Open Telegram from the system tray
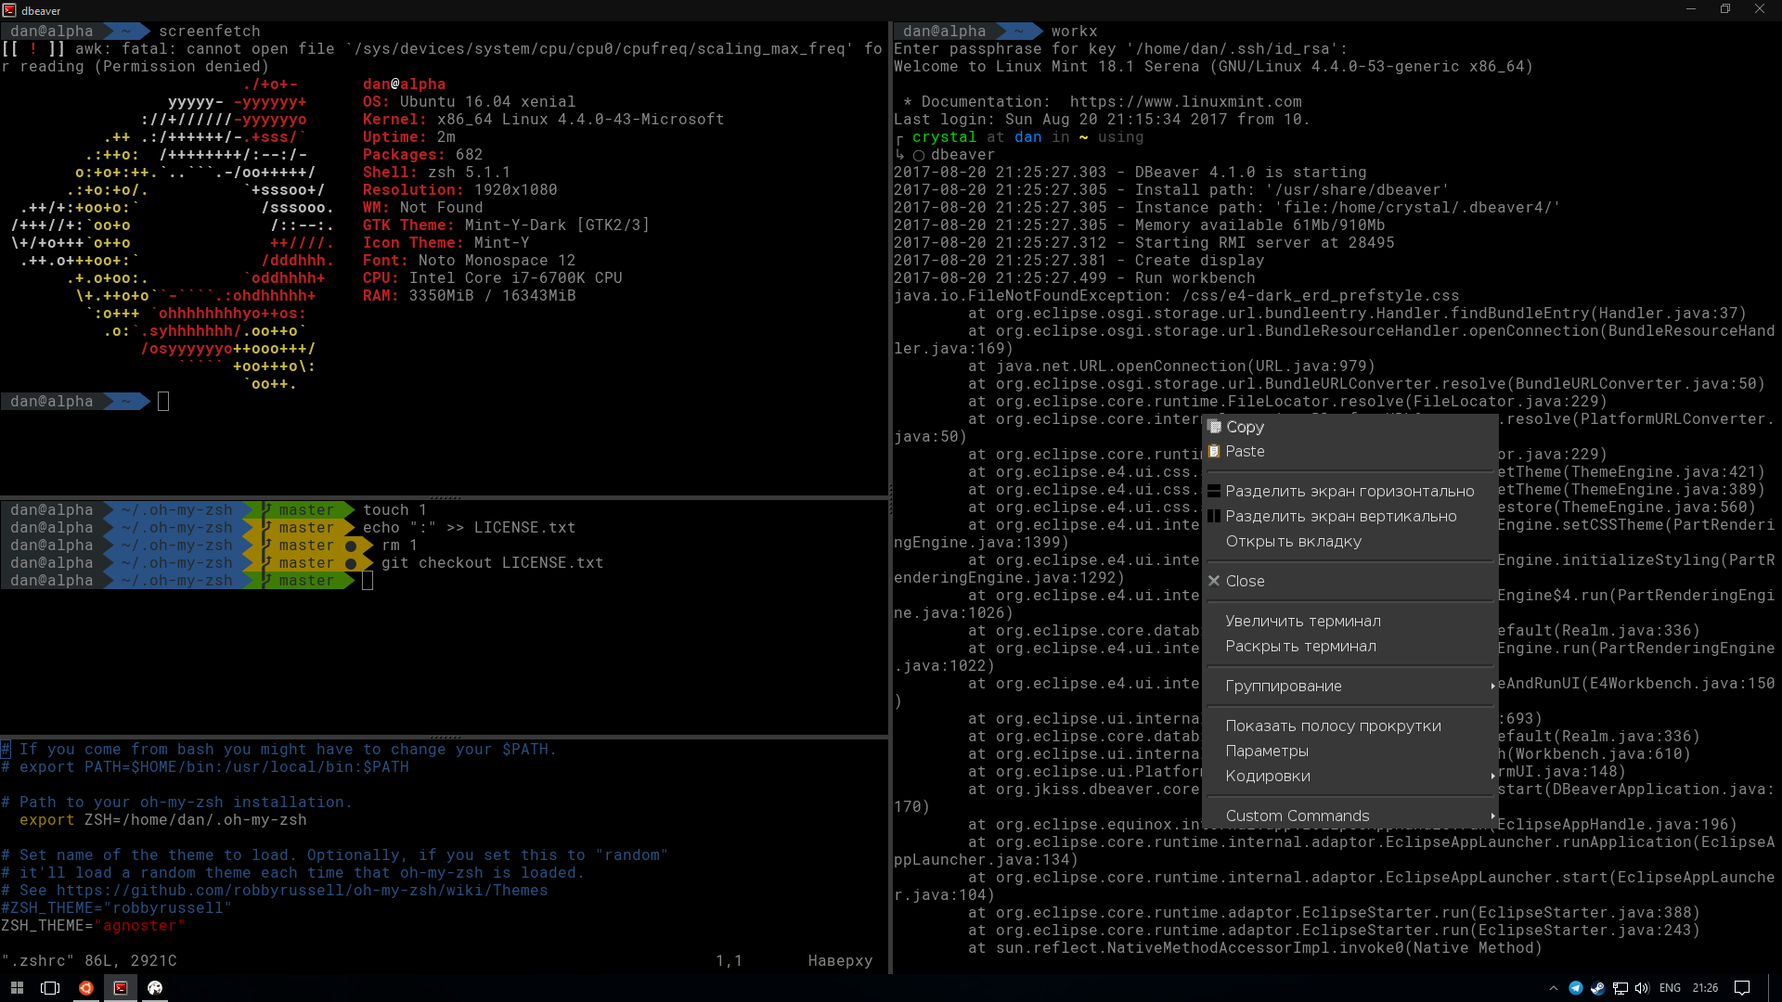Viewport: 1782px width, 1002px height. 1576,988
